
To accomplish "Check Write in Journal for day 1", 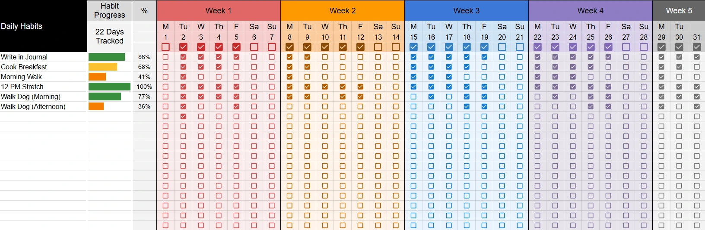I will tap(165, 57).
